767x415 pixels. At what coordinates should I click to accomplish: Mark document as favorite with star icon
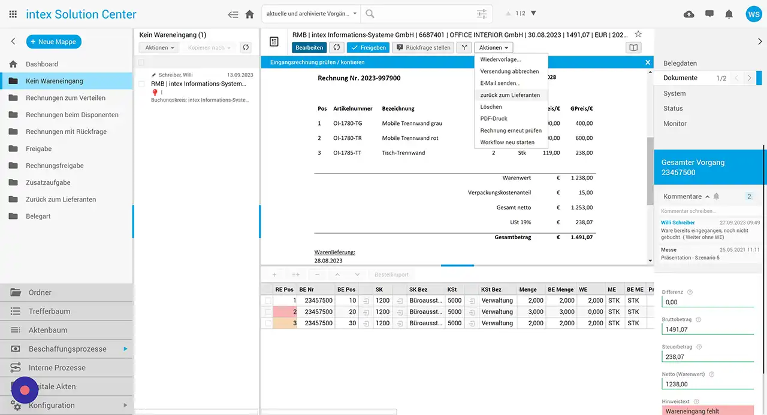(x=638, y=34)
